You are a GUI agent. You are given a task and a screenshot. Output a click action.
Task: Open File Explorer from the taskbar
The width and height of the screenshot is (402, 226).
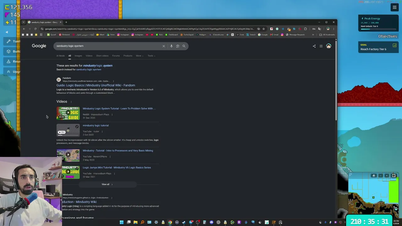[x=135, y=222]
